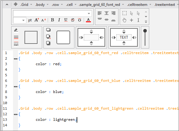Toggle Underline text formatting
The image size is (179, 131).
66,20
